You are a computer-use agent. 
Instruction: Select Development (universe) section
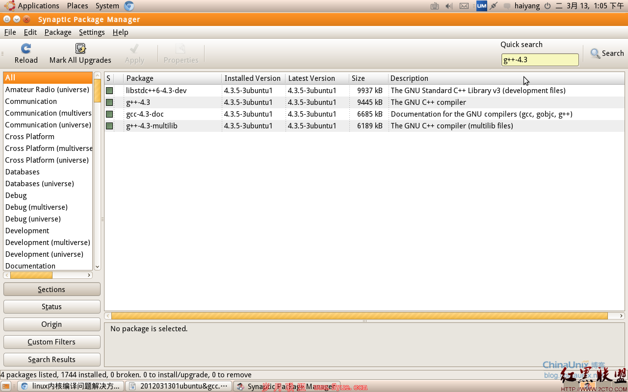[48, 254]
